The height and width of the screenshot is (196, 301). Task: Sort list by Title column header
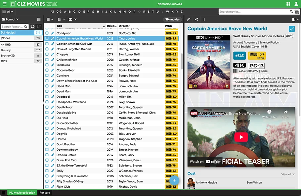click(x=81, y=26)
